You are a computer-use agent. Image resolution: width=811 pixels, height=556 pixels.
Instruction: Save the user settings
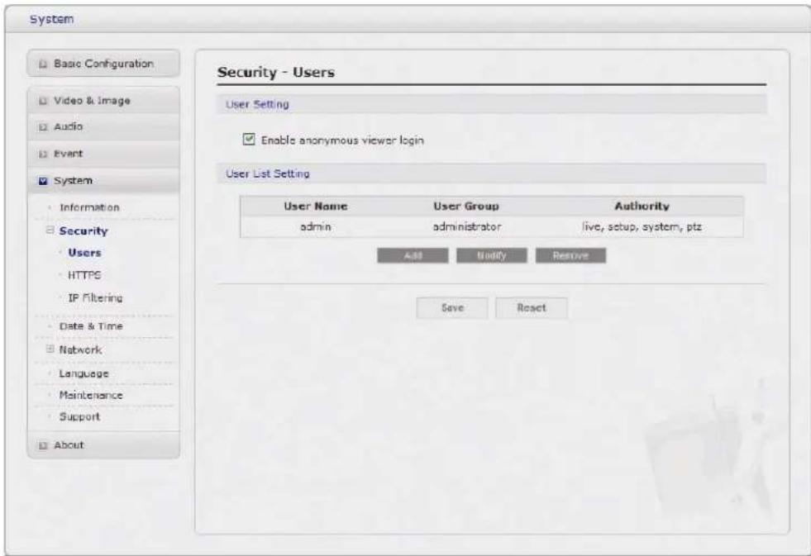tap(451, 308)
